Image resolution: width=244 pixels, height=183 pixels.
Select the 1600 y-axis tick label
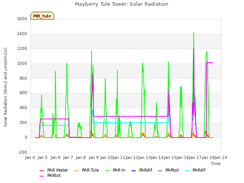[22, 19]
